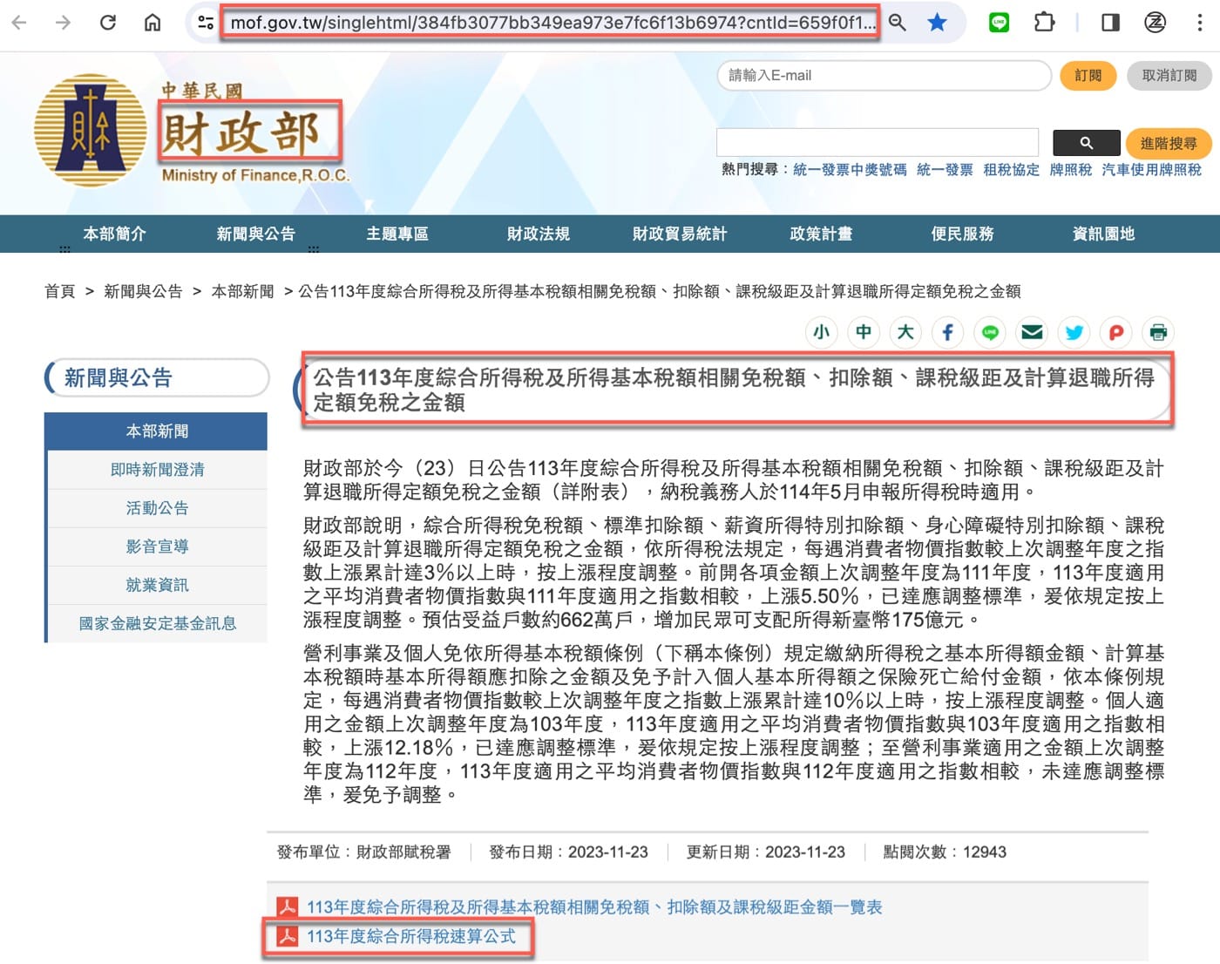Viewport: 1220px width, 964px height.
Task: Share article on Twitter
Action: coord(1074,332)
